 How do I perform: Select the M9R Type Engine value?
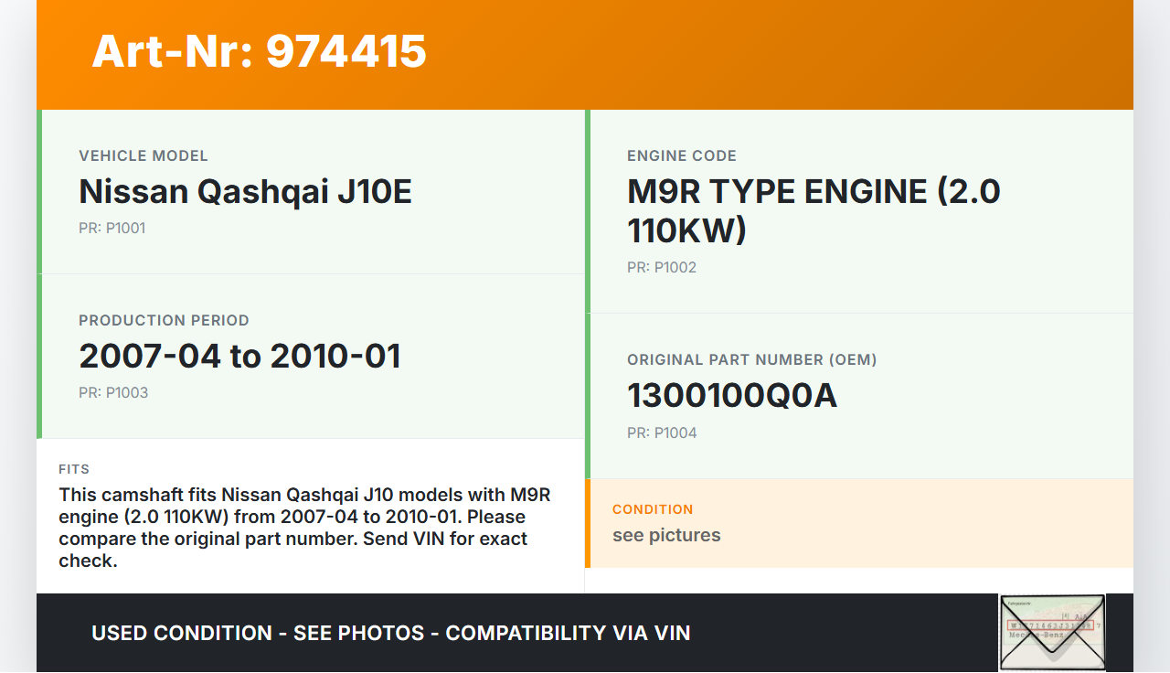pyautogui.click(x=814, y=211)
